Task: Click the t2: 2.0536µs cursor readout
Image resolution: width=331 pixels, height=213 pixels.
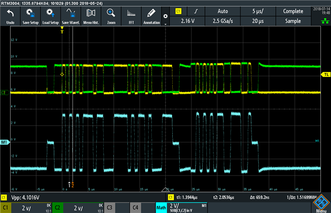Action: coord(224,198)
